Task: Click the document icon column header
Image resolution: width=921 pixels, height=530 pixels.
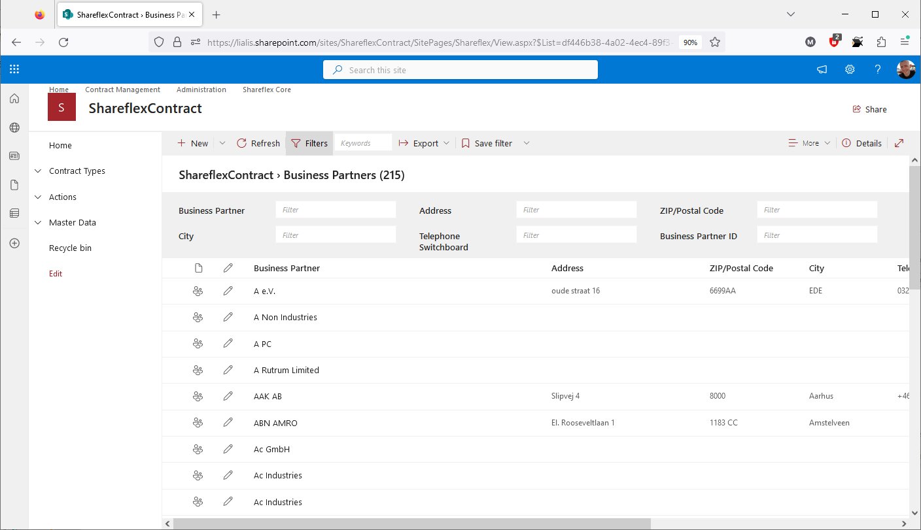Action: [199, 268]
